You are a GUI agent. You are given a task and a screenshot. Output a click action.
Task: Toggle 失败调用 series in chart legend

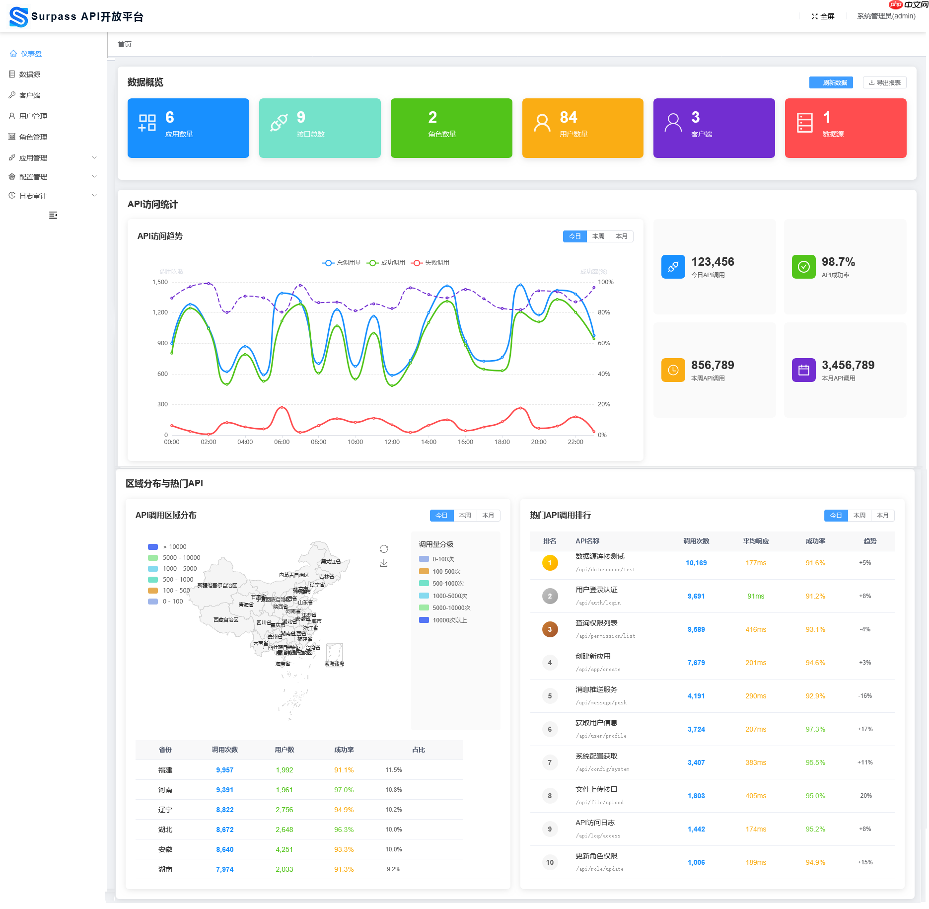pyautogui.click(x=430, y=263)
